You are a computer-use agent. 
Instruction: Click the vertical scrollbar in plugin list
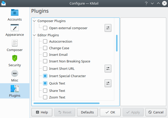[x=117, y=43]
